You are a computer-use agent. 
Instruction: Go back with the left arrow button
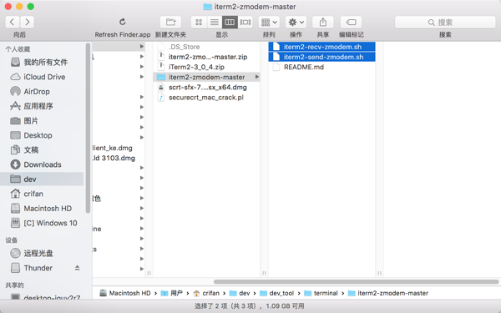click(x=13, y=22)
